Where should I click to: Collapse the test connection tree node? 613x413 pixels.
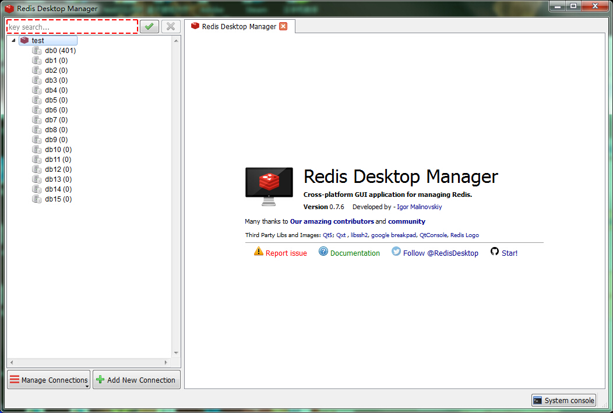[13, 40]
